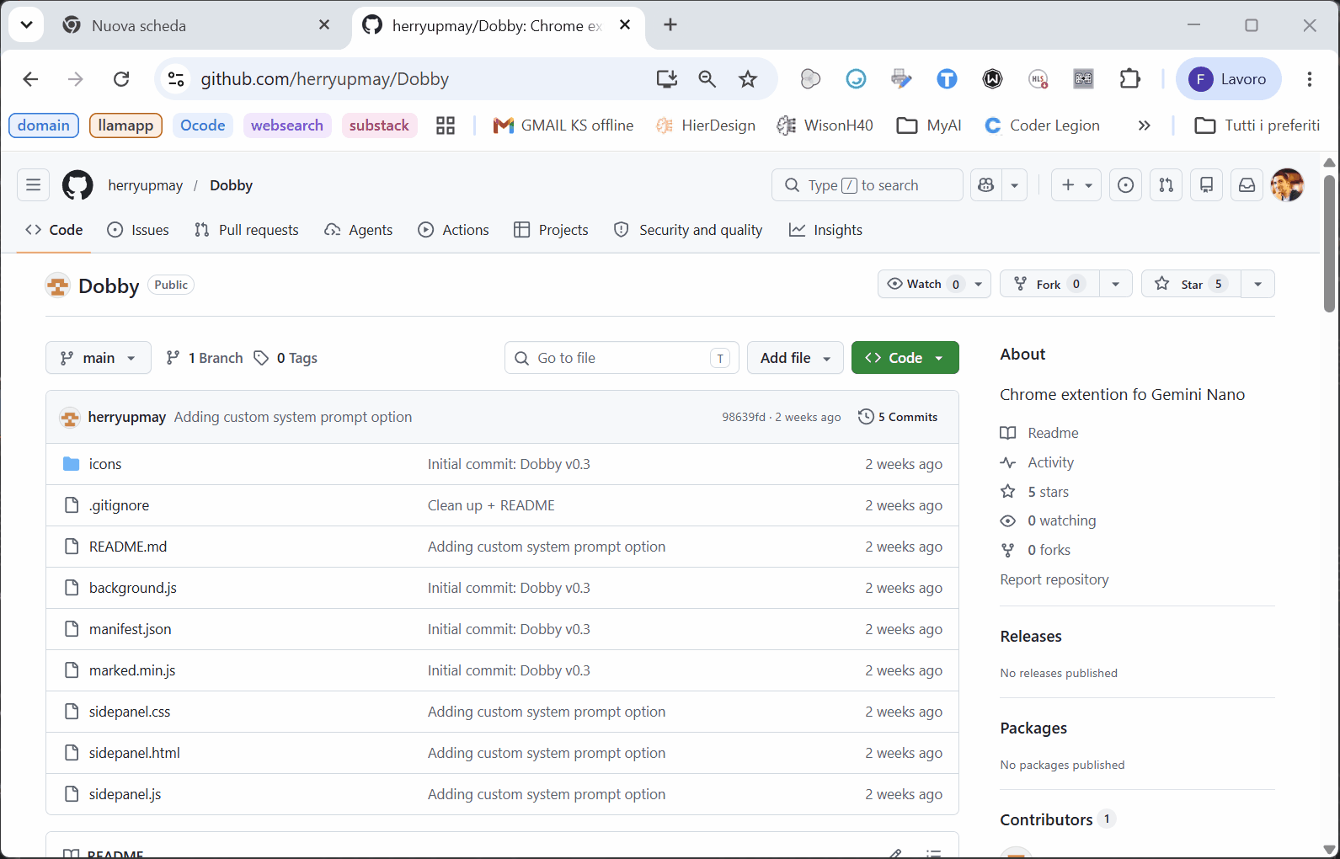Open the 1 Branch link
Image resolution: width=1340 pixels, height=859 pixels.
205,358
